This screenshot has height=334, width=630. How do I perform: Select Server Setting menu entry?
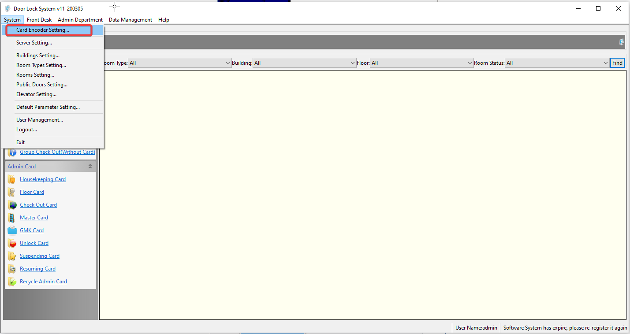tap(52, 43)
